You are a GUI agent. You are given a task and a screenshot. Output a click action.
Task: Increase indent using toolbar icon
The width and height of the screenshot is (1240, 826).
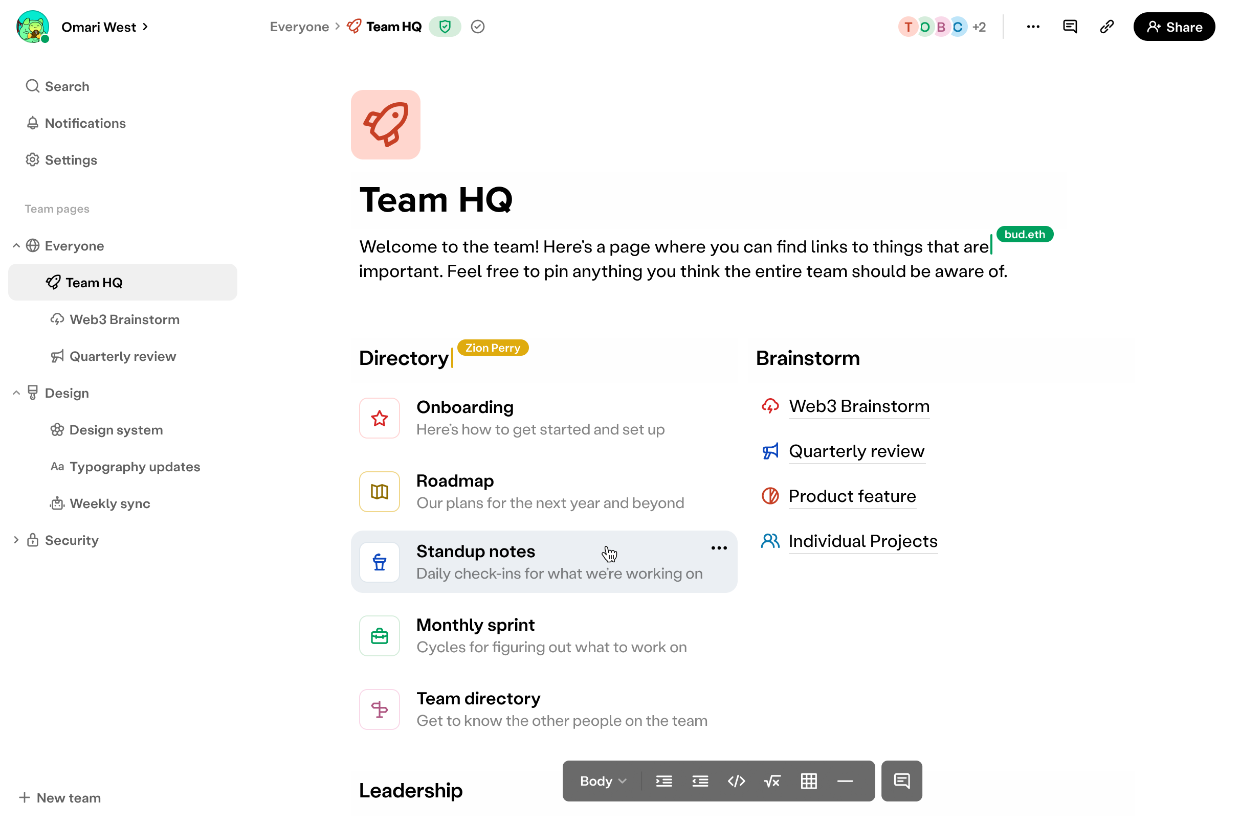(664, 781)
